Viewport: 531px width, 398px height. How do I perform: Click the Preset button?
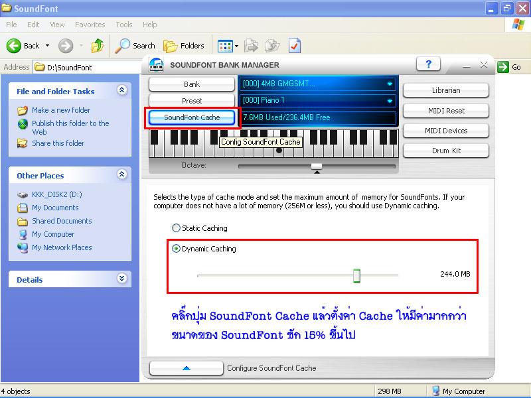[x=192, y=101]
